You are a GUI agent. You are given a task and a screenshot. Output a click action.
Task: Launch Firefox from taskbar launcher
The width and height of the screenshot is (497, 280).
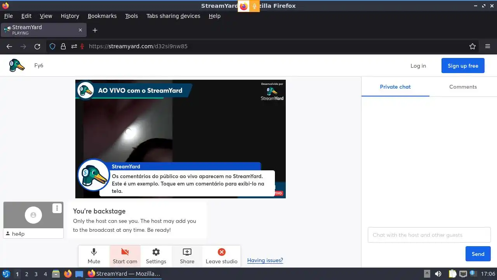pos(68,274)
